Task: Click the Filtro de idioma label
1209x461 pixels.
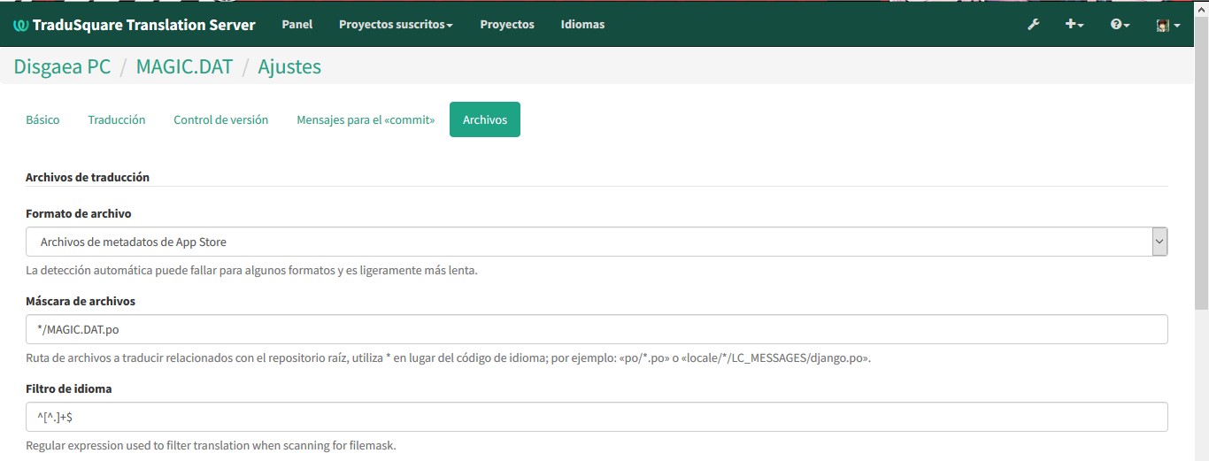Action: click(69, 388)
